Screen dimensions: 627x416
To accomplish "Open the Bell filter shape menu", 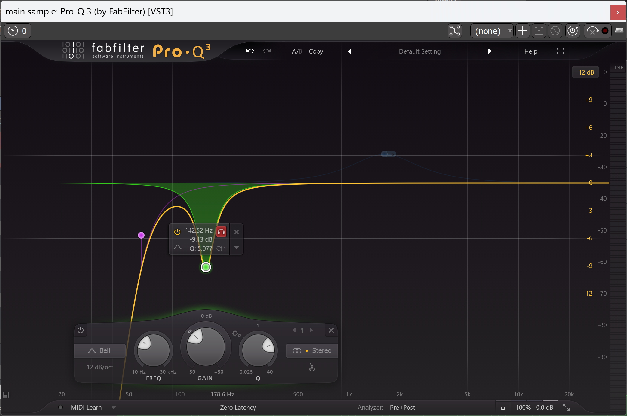I will [99, 351].
